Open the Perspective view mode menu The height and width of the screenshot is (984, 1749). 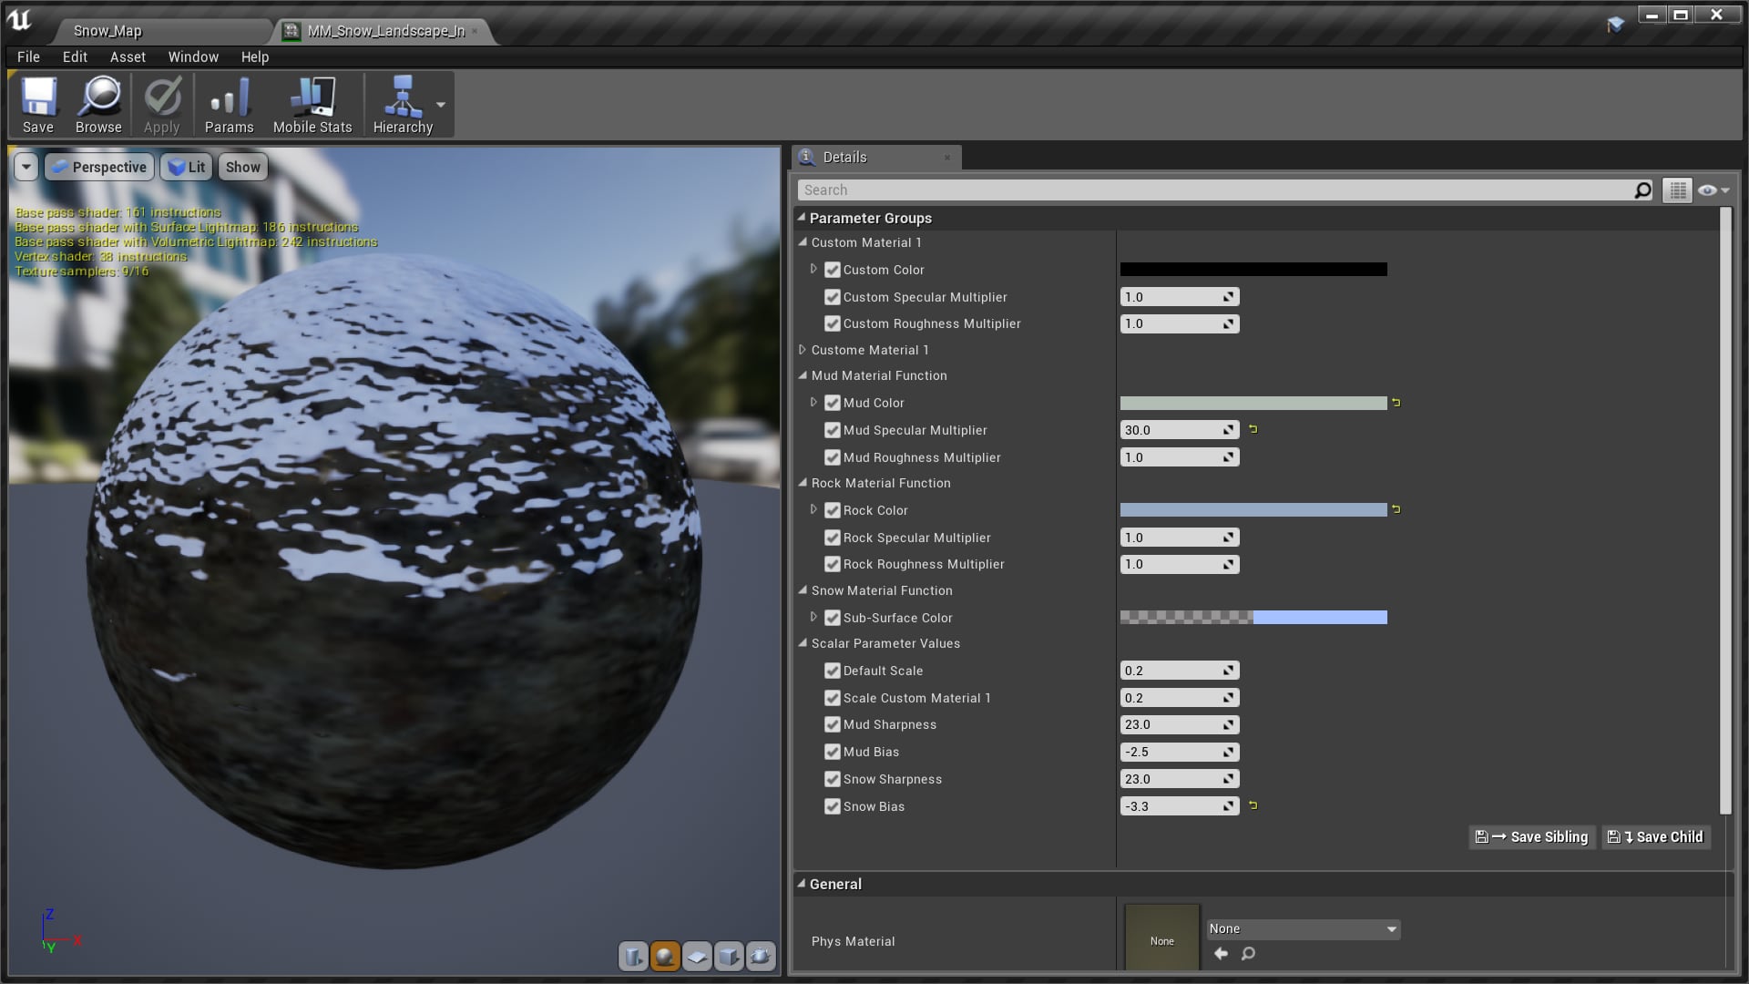pos(99,167)
